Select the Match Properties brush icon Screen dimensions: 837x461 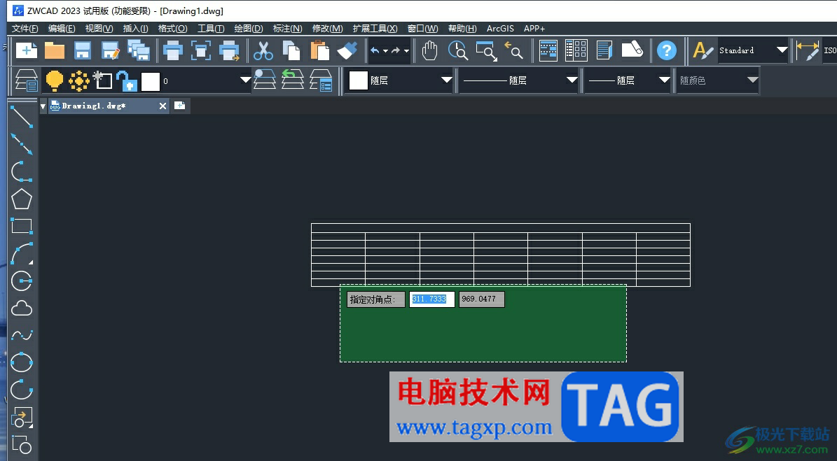(x=347, y=50)
